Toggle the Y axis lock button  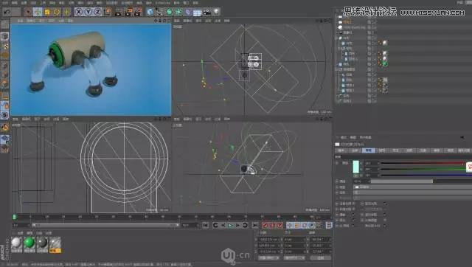88,12
